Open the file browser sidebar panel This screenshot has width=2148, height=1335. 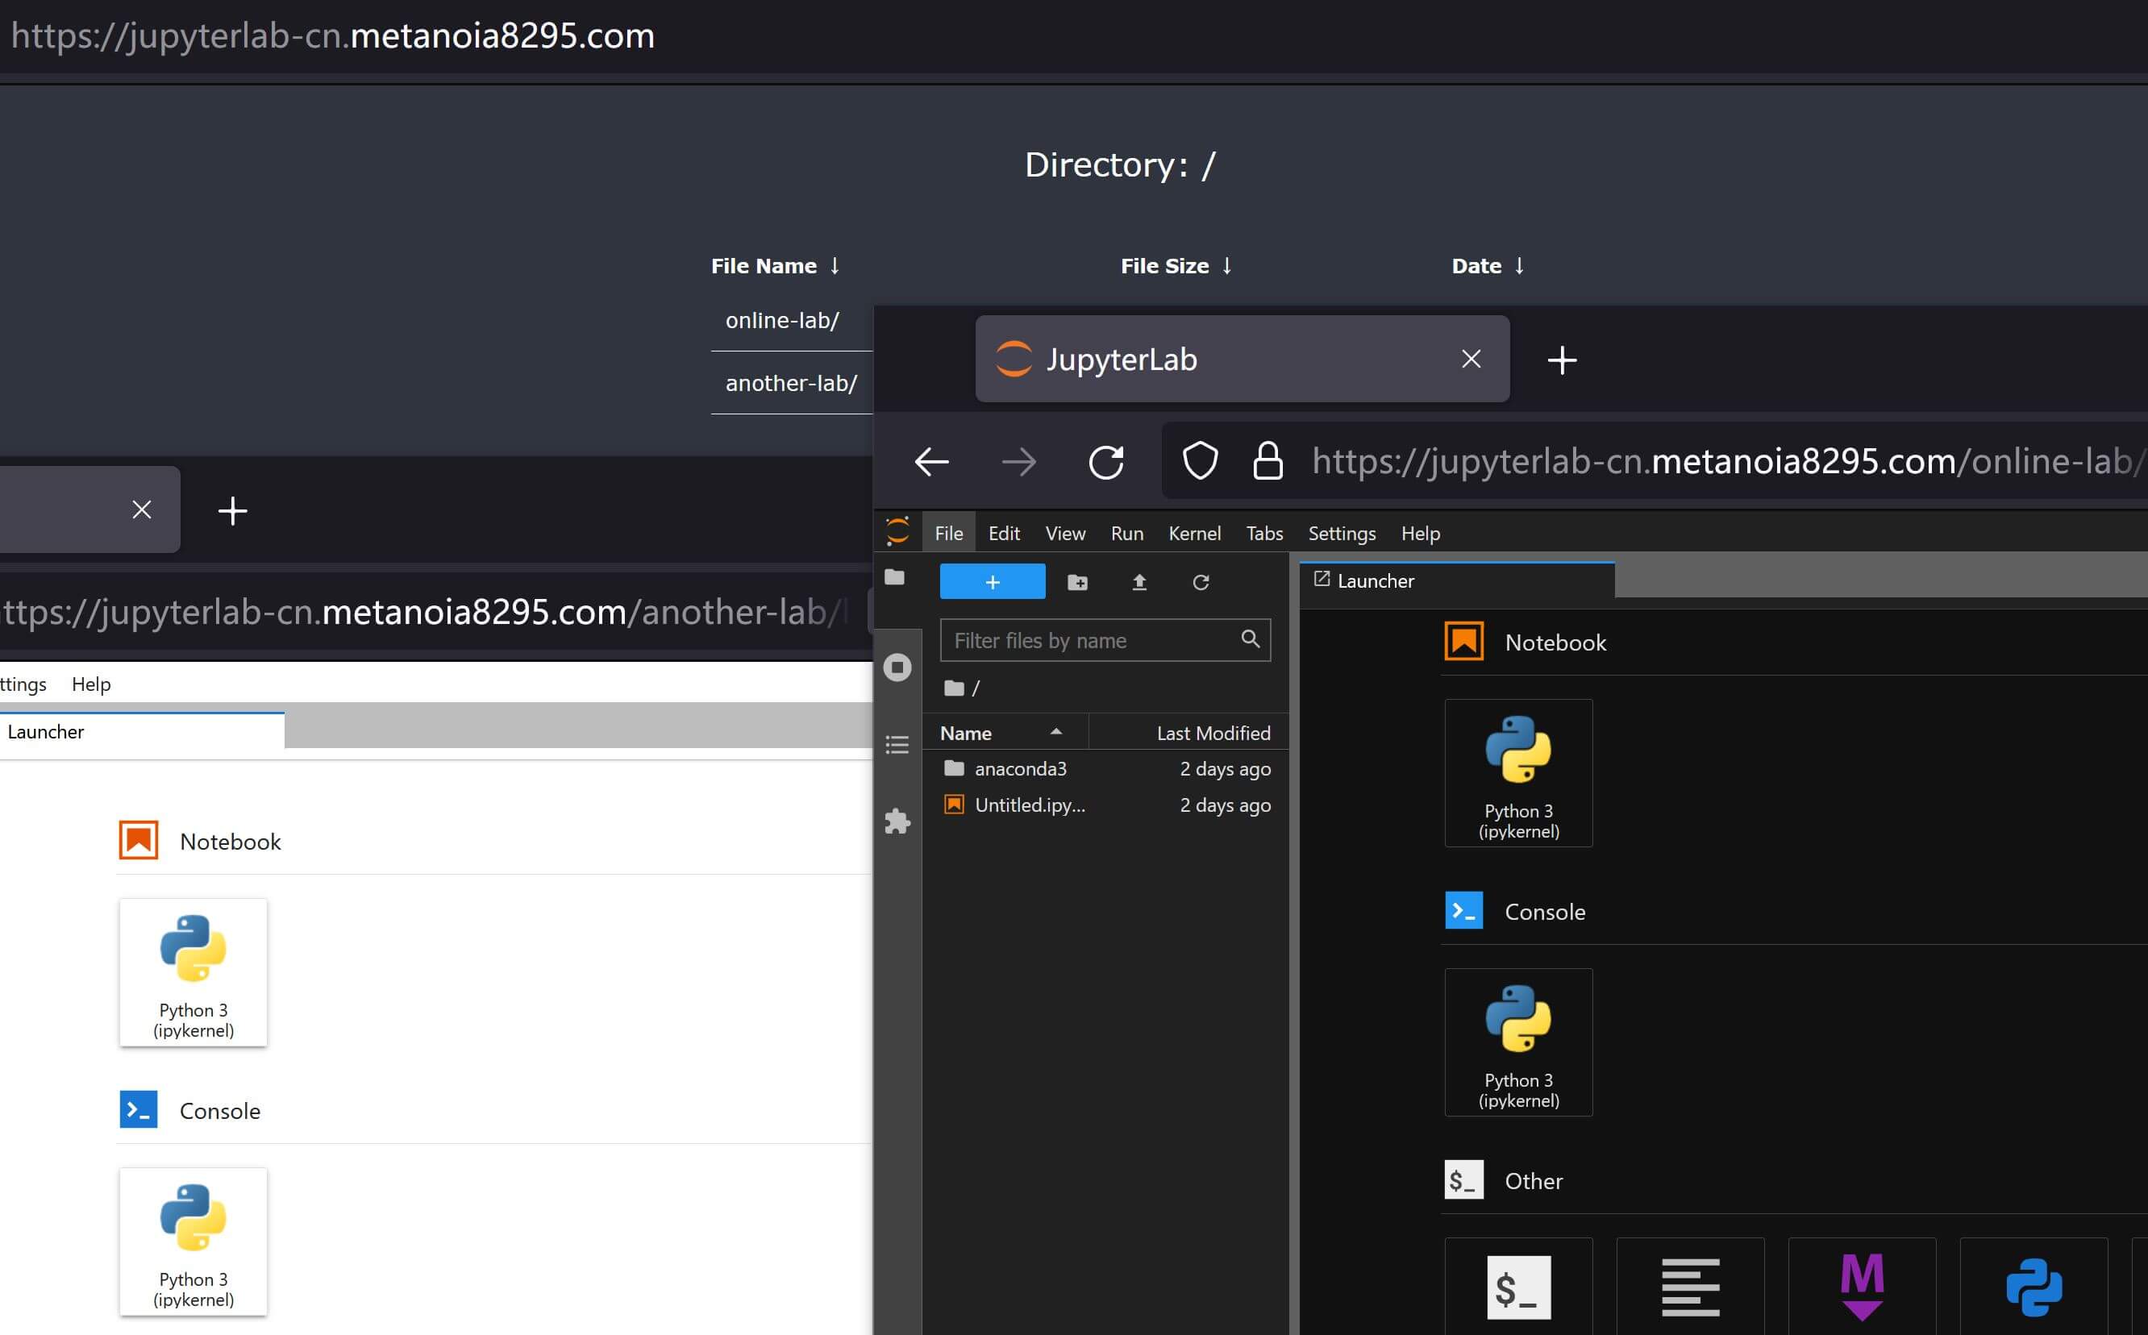pos(897,576)
